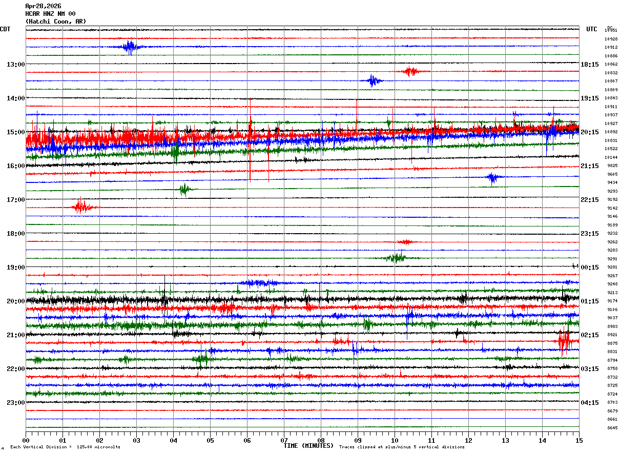Viewport: 620px width, 454px height.
Task: Select the 23:00 CDT time label
Action: (x=15, y=403)
